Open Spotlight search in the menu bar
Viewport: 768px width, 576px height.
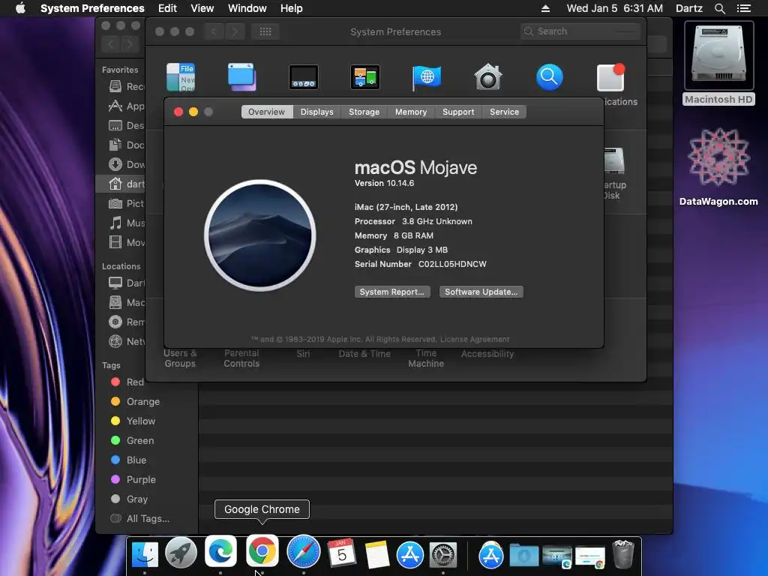(x=719, y=8)
